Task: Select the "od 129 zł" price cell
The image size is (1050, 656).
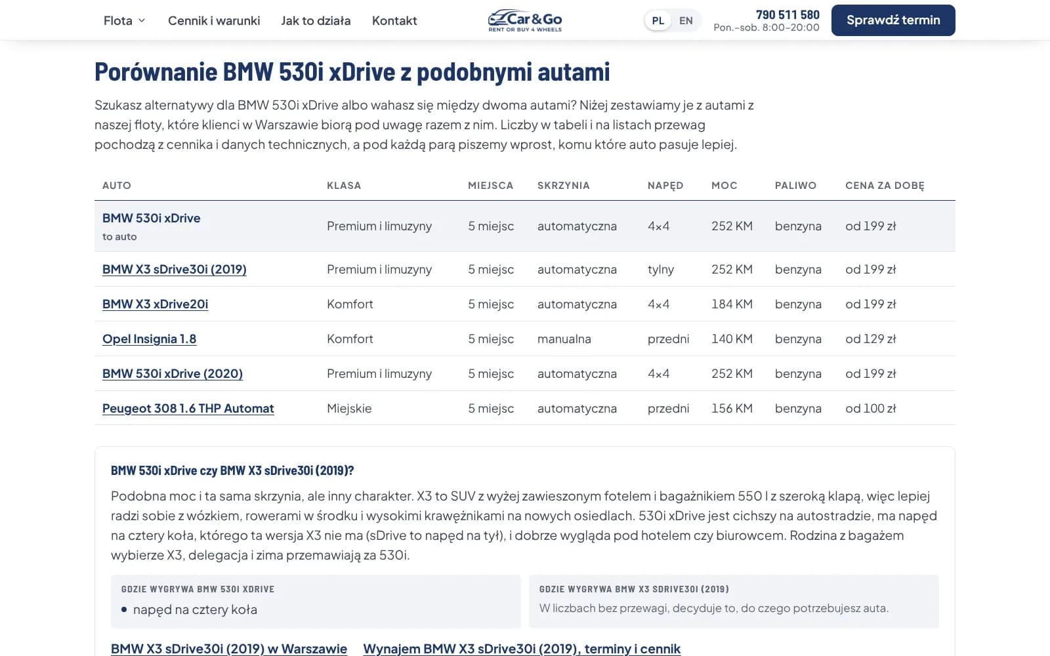Action: [x=870, y=338]
